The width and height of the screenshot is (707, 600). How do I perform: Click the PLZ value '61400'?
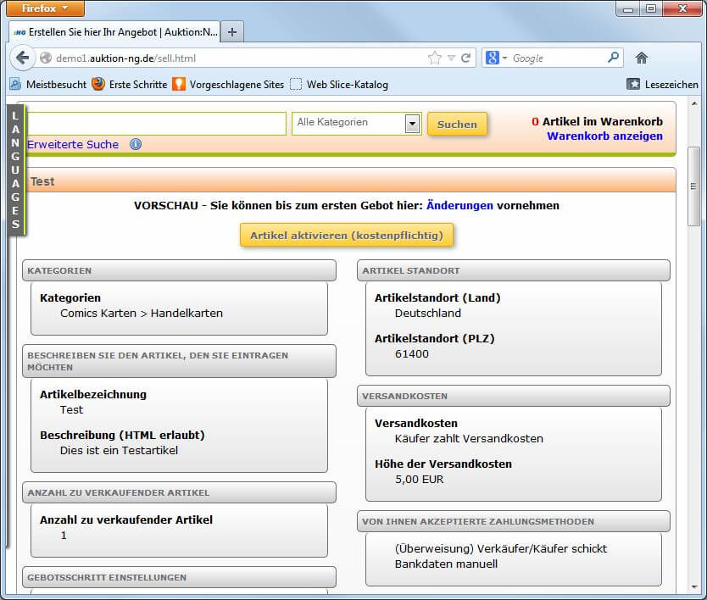point(412,354)
